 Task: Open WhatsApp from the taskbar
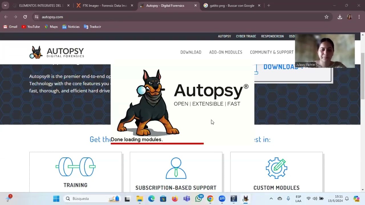point(199,198)
